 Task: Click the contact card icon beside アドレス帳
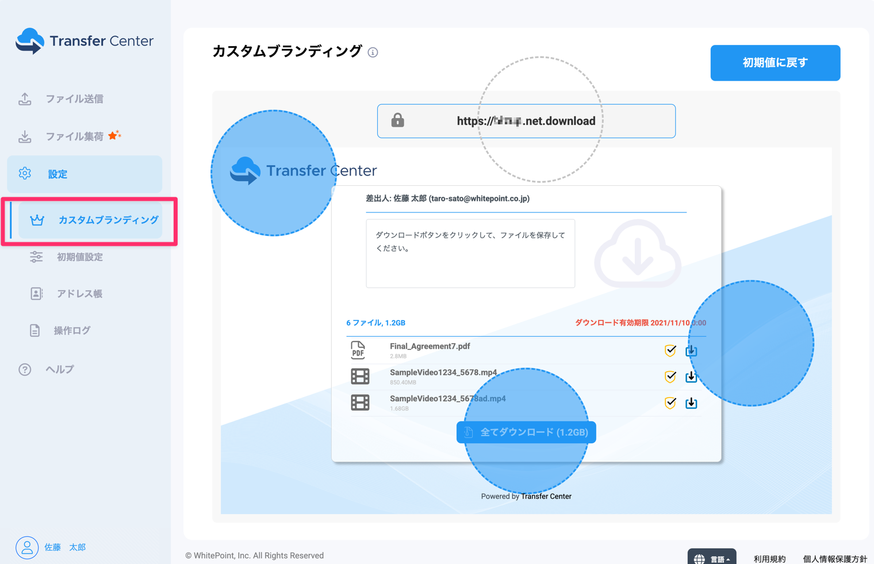[x=36, y=294]
